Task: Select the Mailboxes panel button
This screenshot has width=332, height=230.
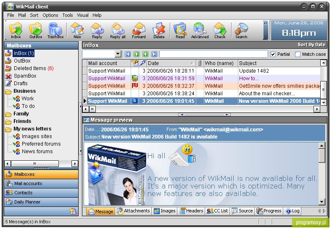Action: pos(41,174)
